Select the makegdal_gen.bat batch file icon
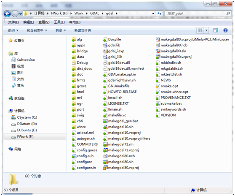Screen dimensions: 235x196 click(105, 121)
